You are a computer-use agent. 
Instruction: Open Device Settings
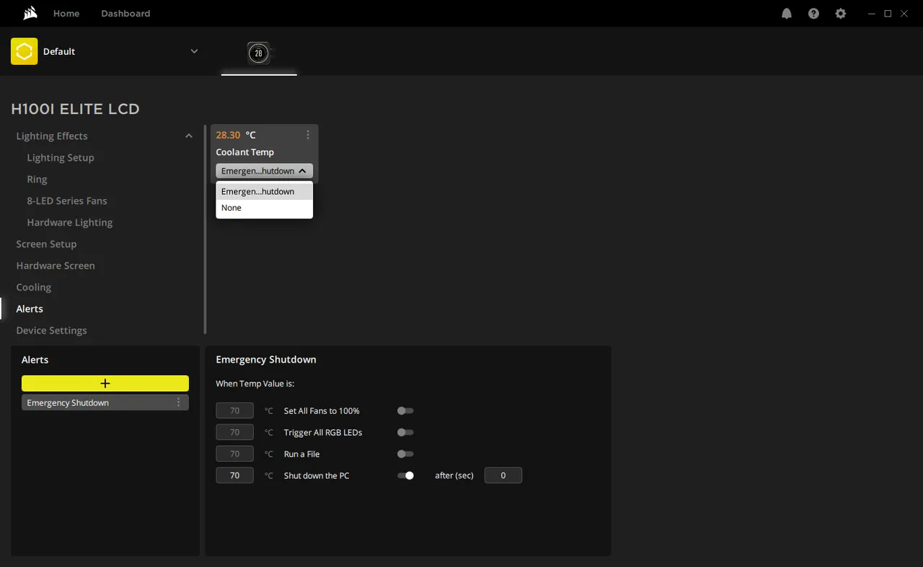click(51, 330)
